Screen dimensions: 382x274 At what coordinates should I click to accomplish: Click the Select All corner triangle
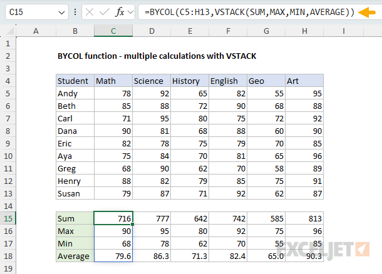(10, 31)
